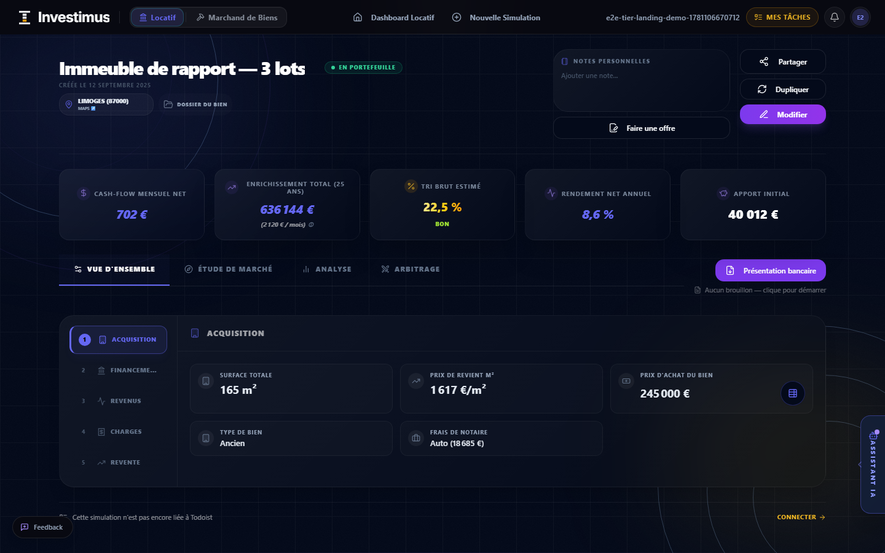Click the dollar icon on Cash-flow mensuel net
885x553 pixels.
(84, 194)
